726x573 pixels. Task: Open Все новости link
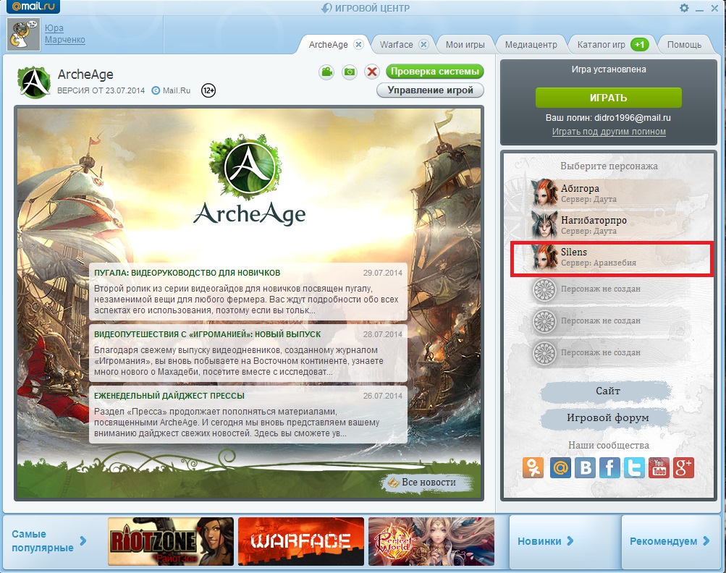(x=428, y=483)
